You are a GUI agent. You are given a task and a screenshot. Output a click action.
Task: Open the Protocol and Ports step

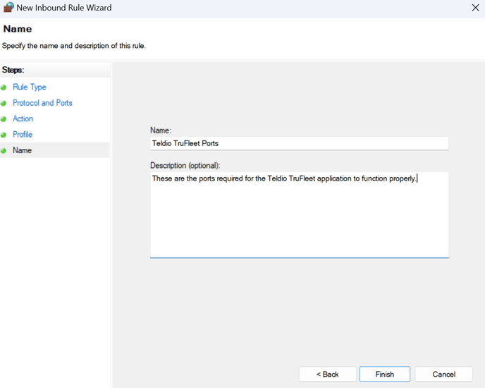pyautogui.click(x=42, y=103)
